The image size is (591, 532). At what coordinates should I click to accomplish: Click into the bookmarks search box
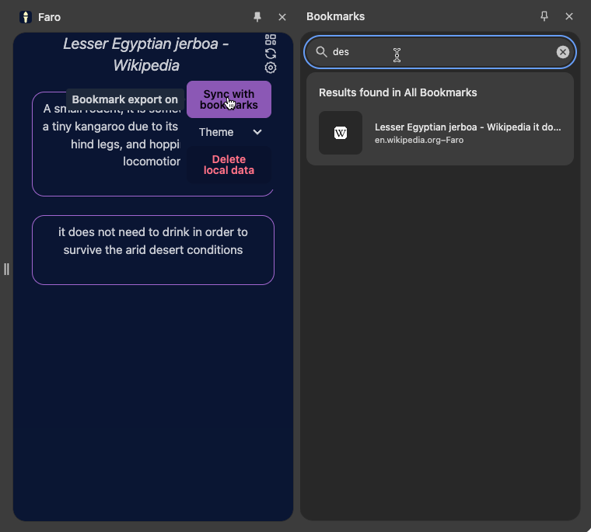tap(440, 52)
